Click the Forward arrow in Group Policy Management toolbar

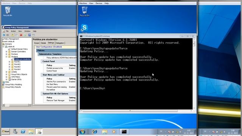coord(8,35)
